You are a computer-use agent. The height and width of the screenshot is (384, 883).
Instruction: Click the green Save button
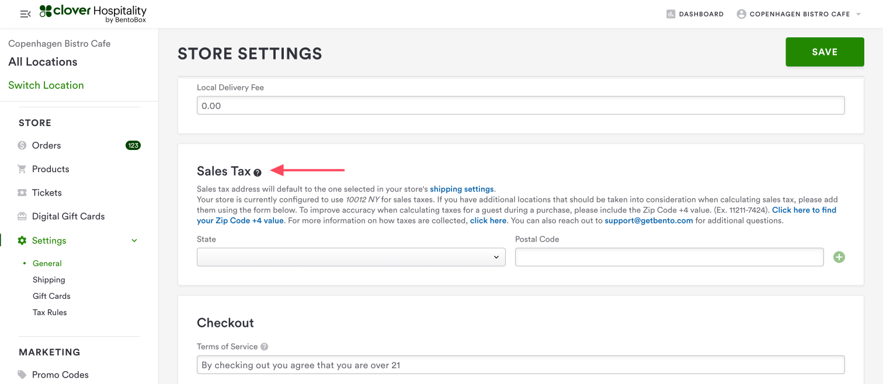(x=825, y=52)
